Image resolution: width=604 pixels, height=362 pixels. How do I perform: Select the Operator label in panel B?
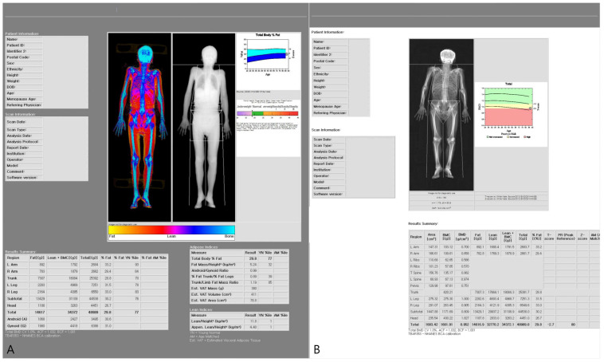(321, 175)
